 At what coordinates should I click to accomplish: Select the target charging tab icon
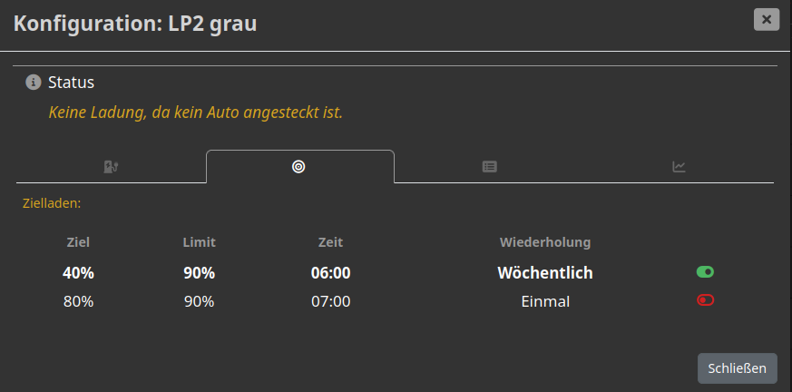coord(298,166)
